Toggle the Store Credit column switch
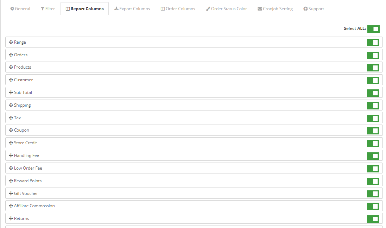The image size is (386, 228). pyautogui.click(x=373, y=143)
